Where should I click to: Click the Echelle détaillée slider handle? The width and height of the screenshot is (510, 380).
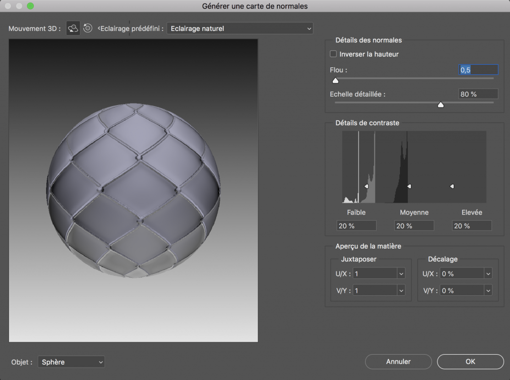coord(440,105)
